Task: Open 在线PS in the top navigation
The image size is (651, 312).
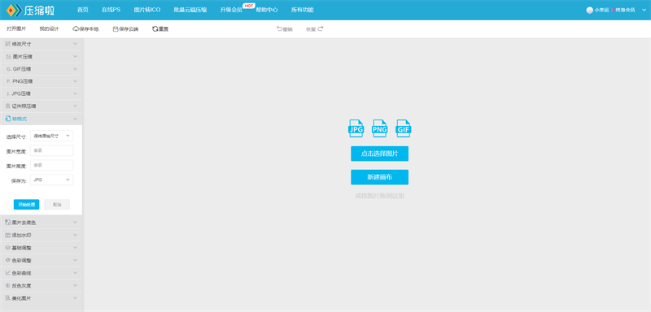Action: click(x=111, y=10)
